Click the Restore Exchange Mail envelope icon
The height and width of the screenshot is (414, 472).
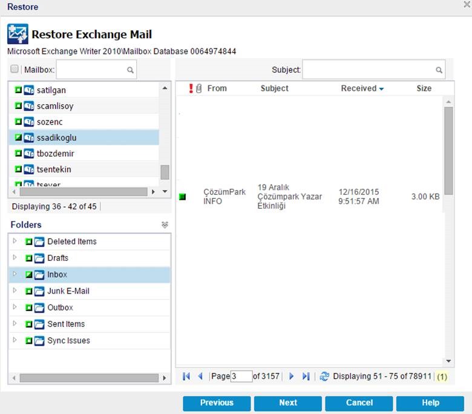tap(18, 34)
